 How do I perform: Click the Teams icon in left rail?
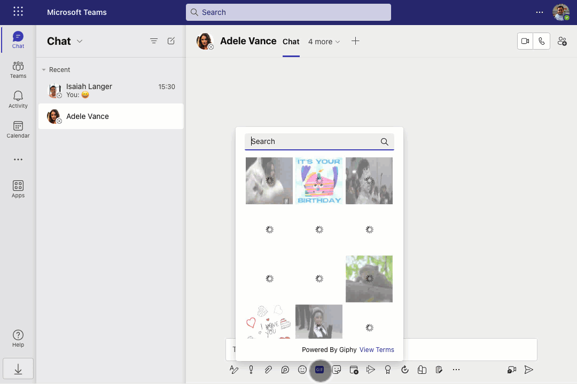click(18, 69)
